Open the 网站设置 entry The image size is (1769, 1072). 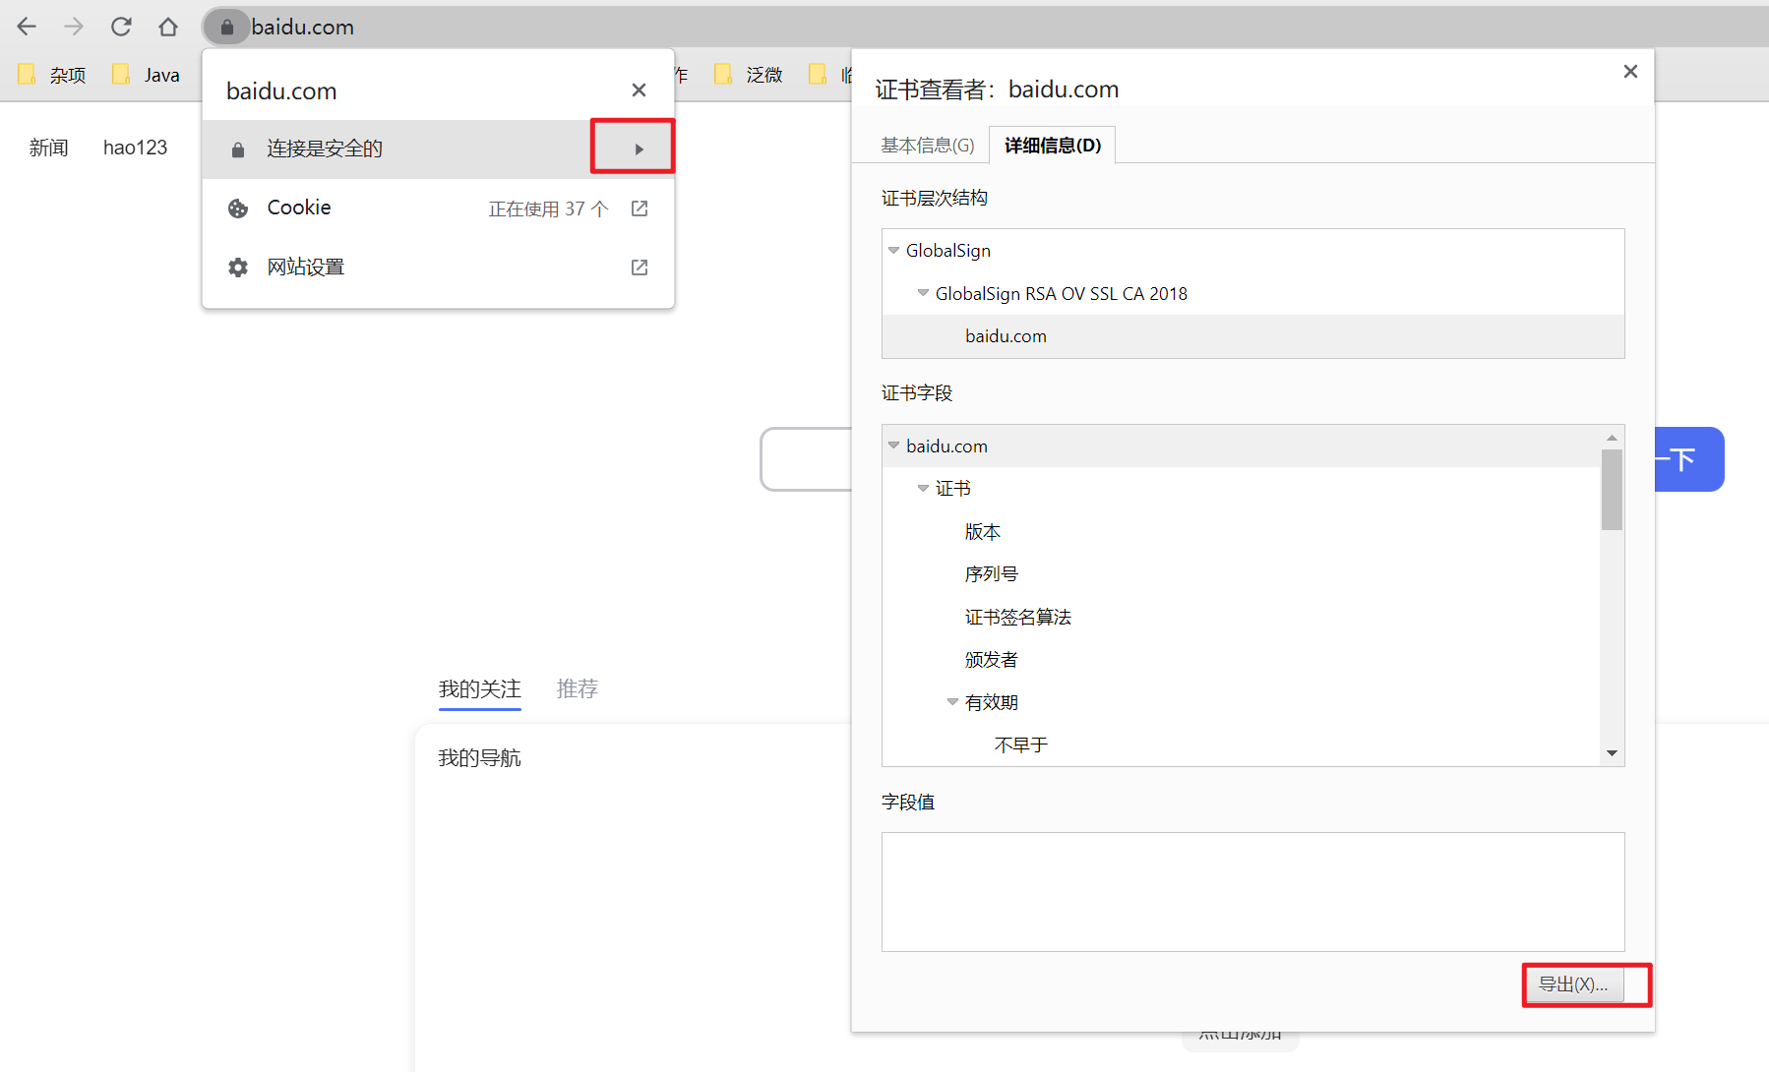pos(438,268)
